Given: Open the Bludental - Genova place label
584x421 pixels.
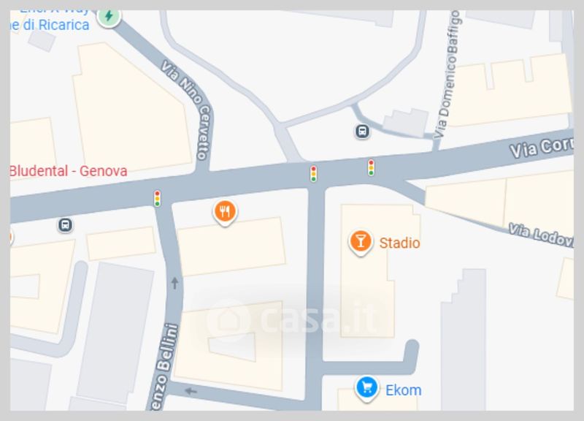Looking at the screenshot, I should click(x=68, y=171).
